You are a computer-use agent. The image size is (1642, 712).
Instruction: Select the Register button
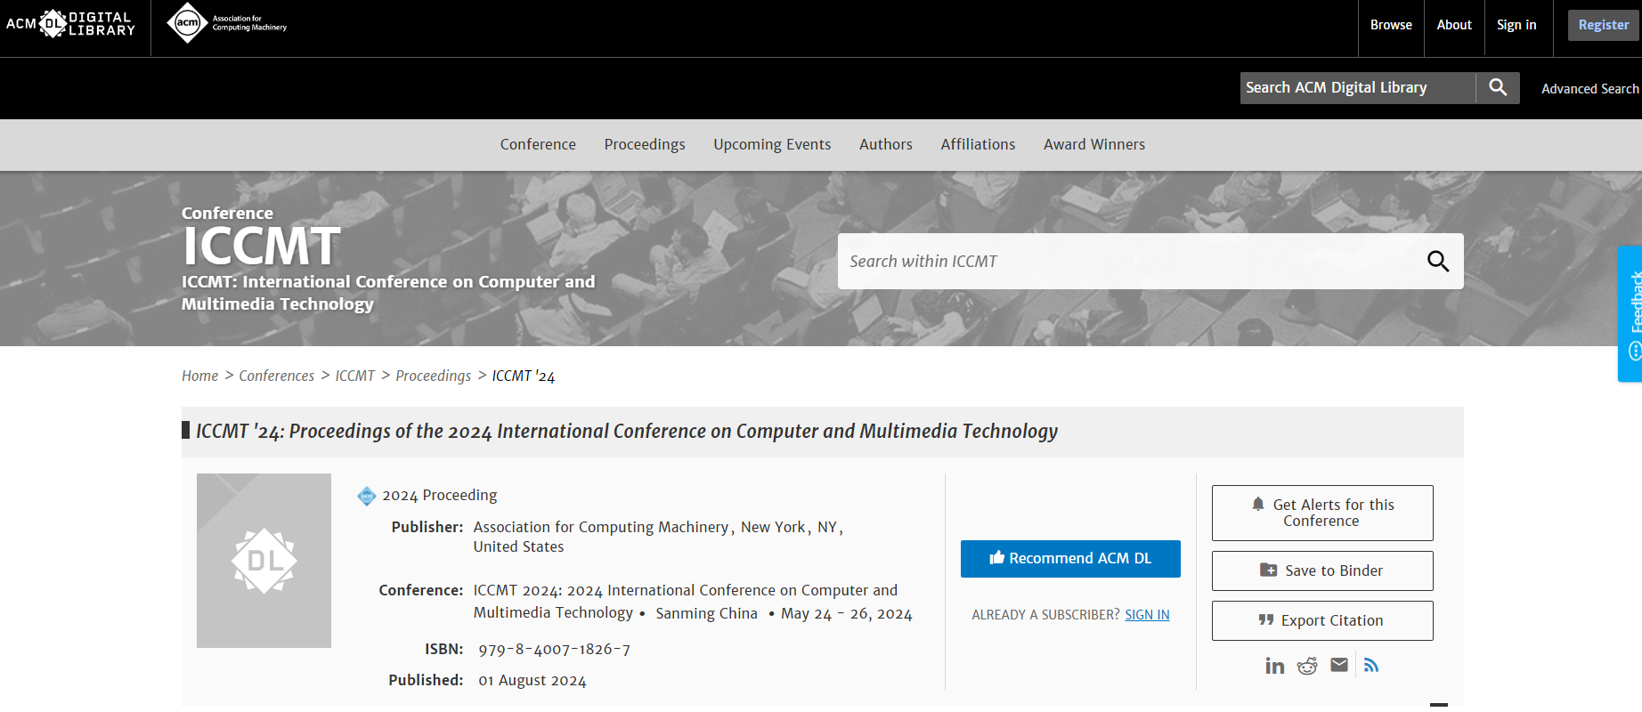(x=1604, y=25)
